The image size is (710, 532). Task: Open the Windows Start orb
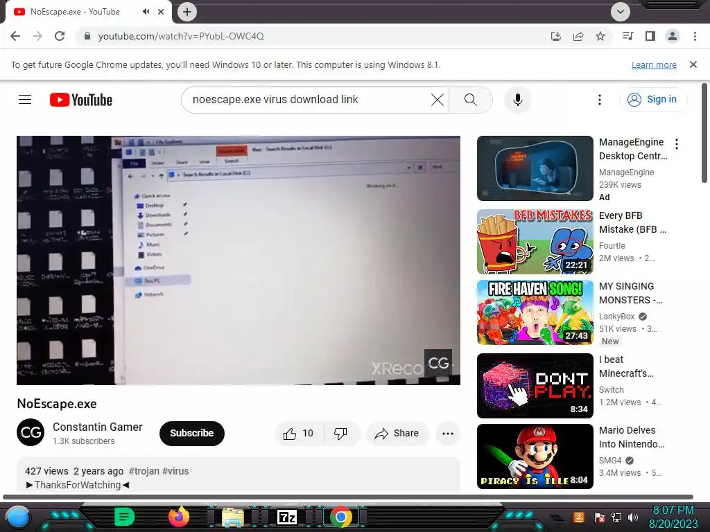pyautogui.click(x=17, y=517)
